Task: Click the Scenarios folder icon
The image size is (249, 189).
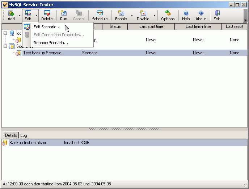Action: (x=12, y=46)
